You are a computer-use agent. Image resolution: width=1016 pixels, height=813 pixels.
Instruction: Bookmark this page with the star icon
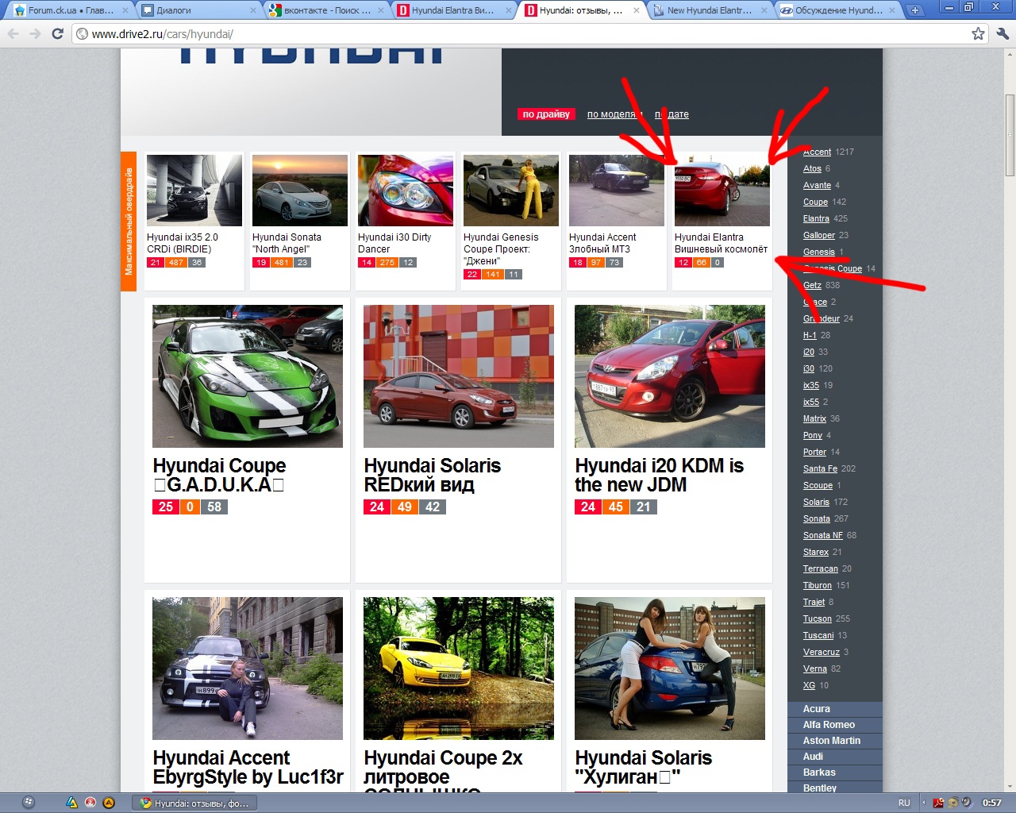978,34
